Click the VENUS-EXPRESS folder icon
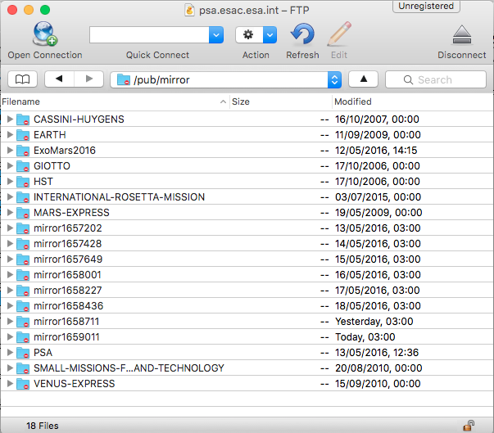The image size is (494, 433). [x=23, y=384]
